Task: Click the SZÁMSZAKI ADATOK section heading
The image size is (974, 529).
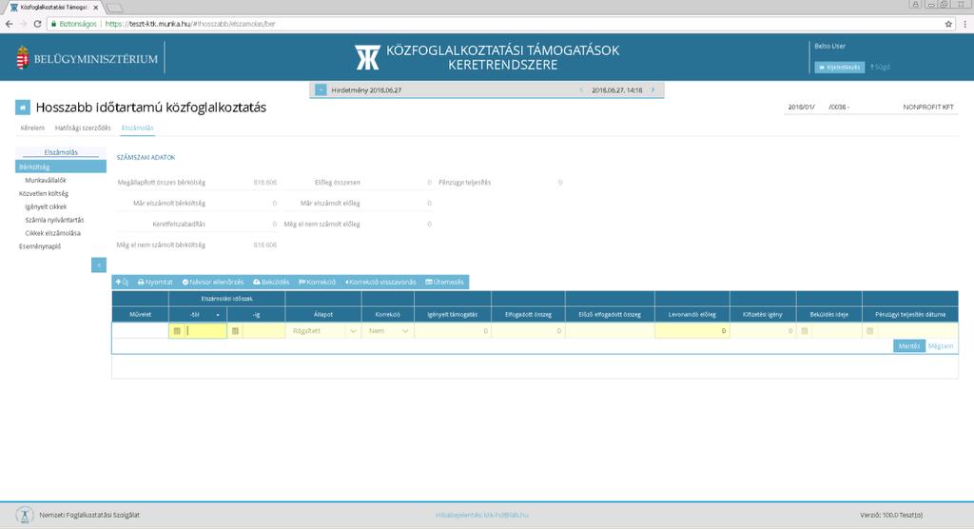Action: [146, 158]
